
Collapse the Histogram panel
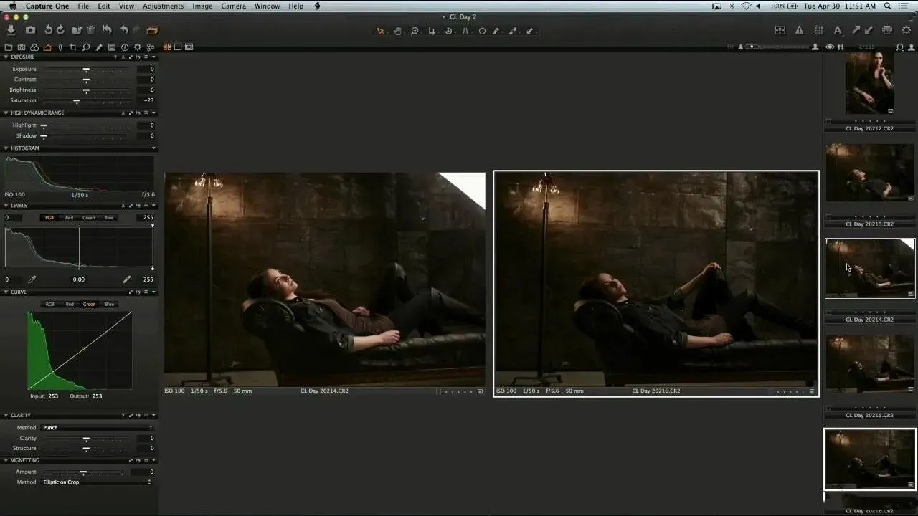pyautogui.click(x=6, y=148)
